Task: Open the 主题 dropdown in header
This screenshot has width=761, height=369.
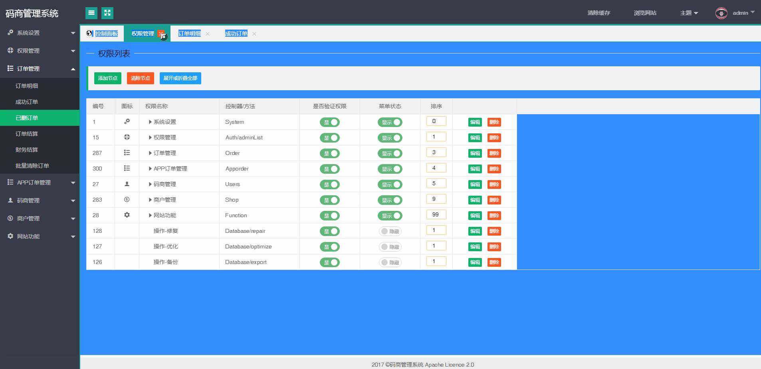Action: [x=689, y=13]
